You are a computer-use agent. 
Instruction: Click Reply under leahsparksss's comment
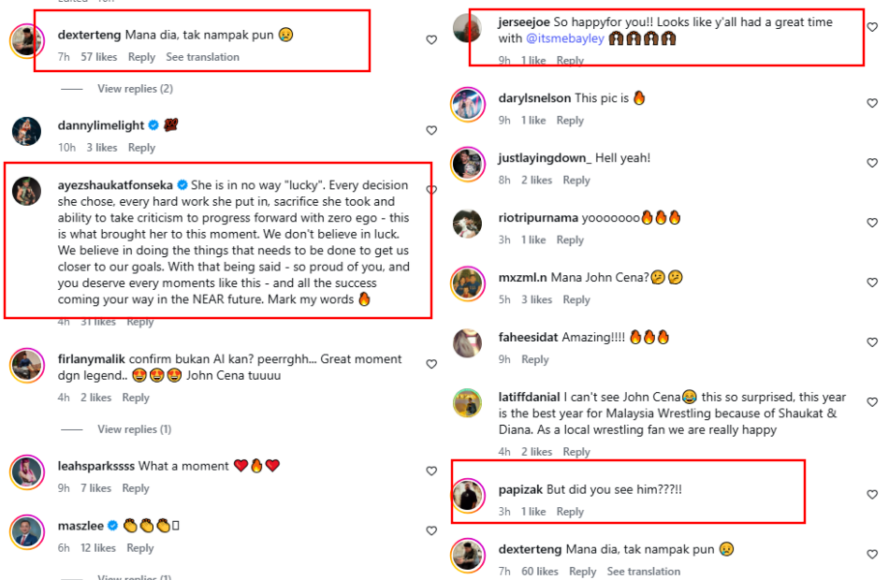[136, 488]
